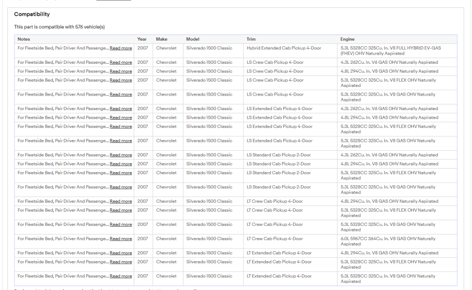The width and height of the screenshot is (472, 290).
Task: Open Read more for LS Standard Cab 5.3L FLEX
Action: point(121,173)
